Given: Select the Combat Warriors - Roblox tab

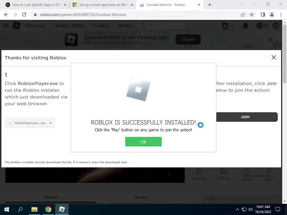Looking at the screenshot, I should pyautogui.click(x=165, y=5).
